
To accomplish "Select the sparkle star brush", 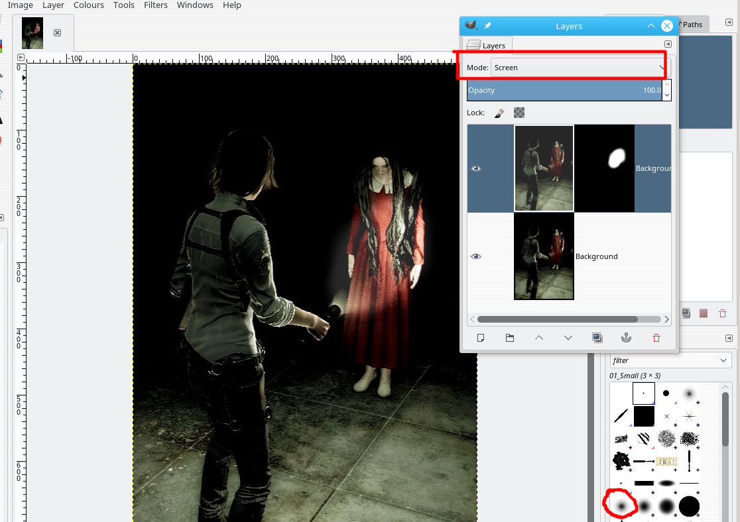I will pyautogui.click(x=689, y=416).
